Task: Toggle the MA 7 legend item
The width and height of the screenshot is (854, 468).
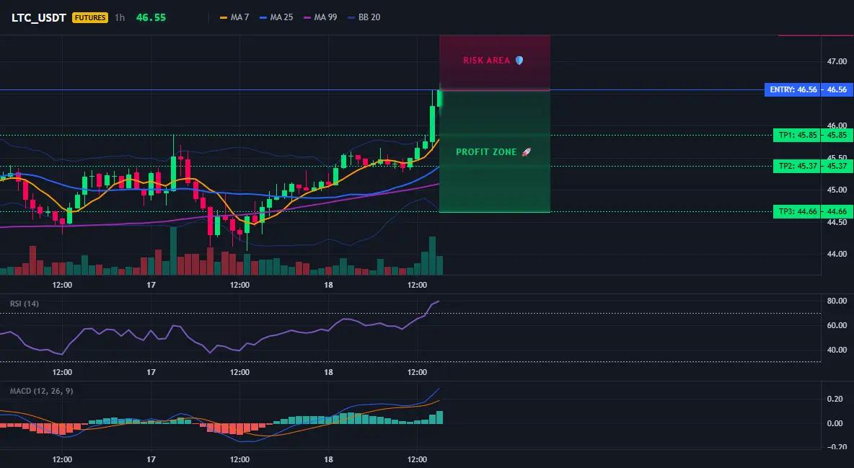Action: pyautogui.click(x=234, y=17)
